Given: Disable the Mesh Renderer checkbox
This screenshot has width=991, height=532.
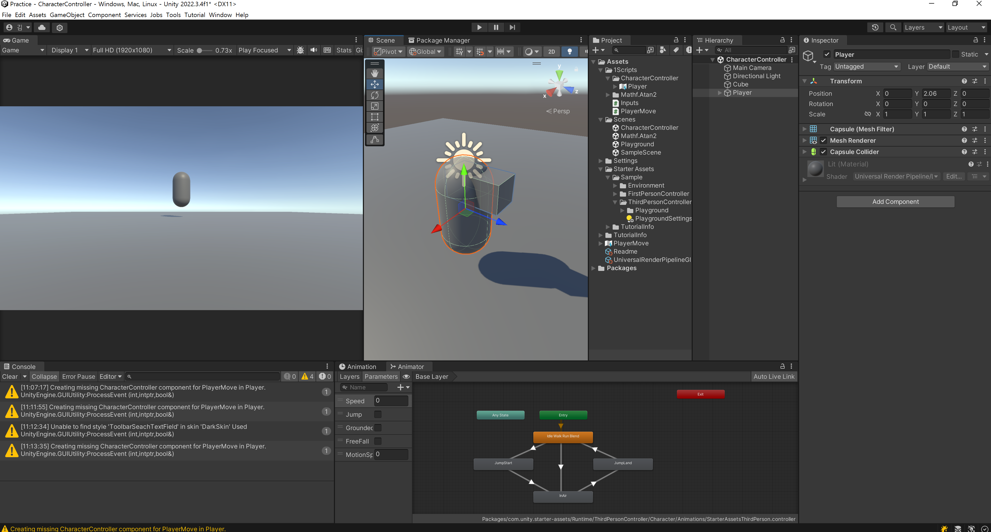Looking at the screenshot, I should point(823,140).
